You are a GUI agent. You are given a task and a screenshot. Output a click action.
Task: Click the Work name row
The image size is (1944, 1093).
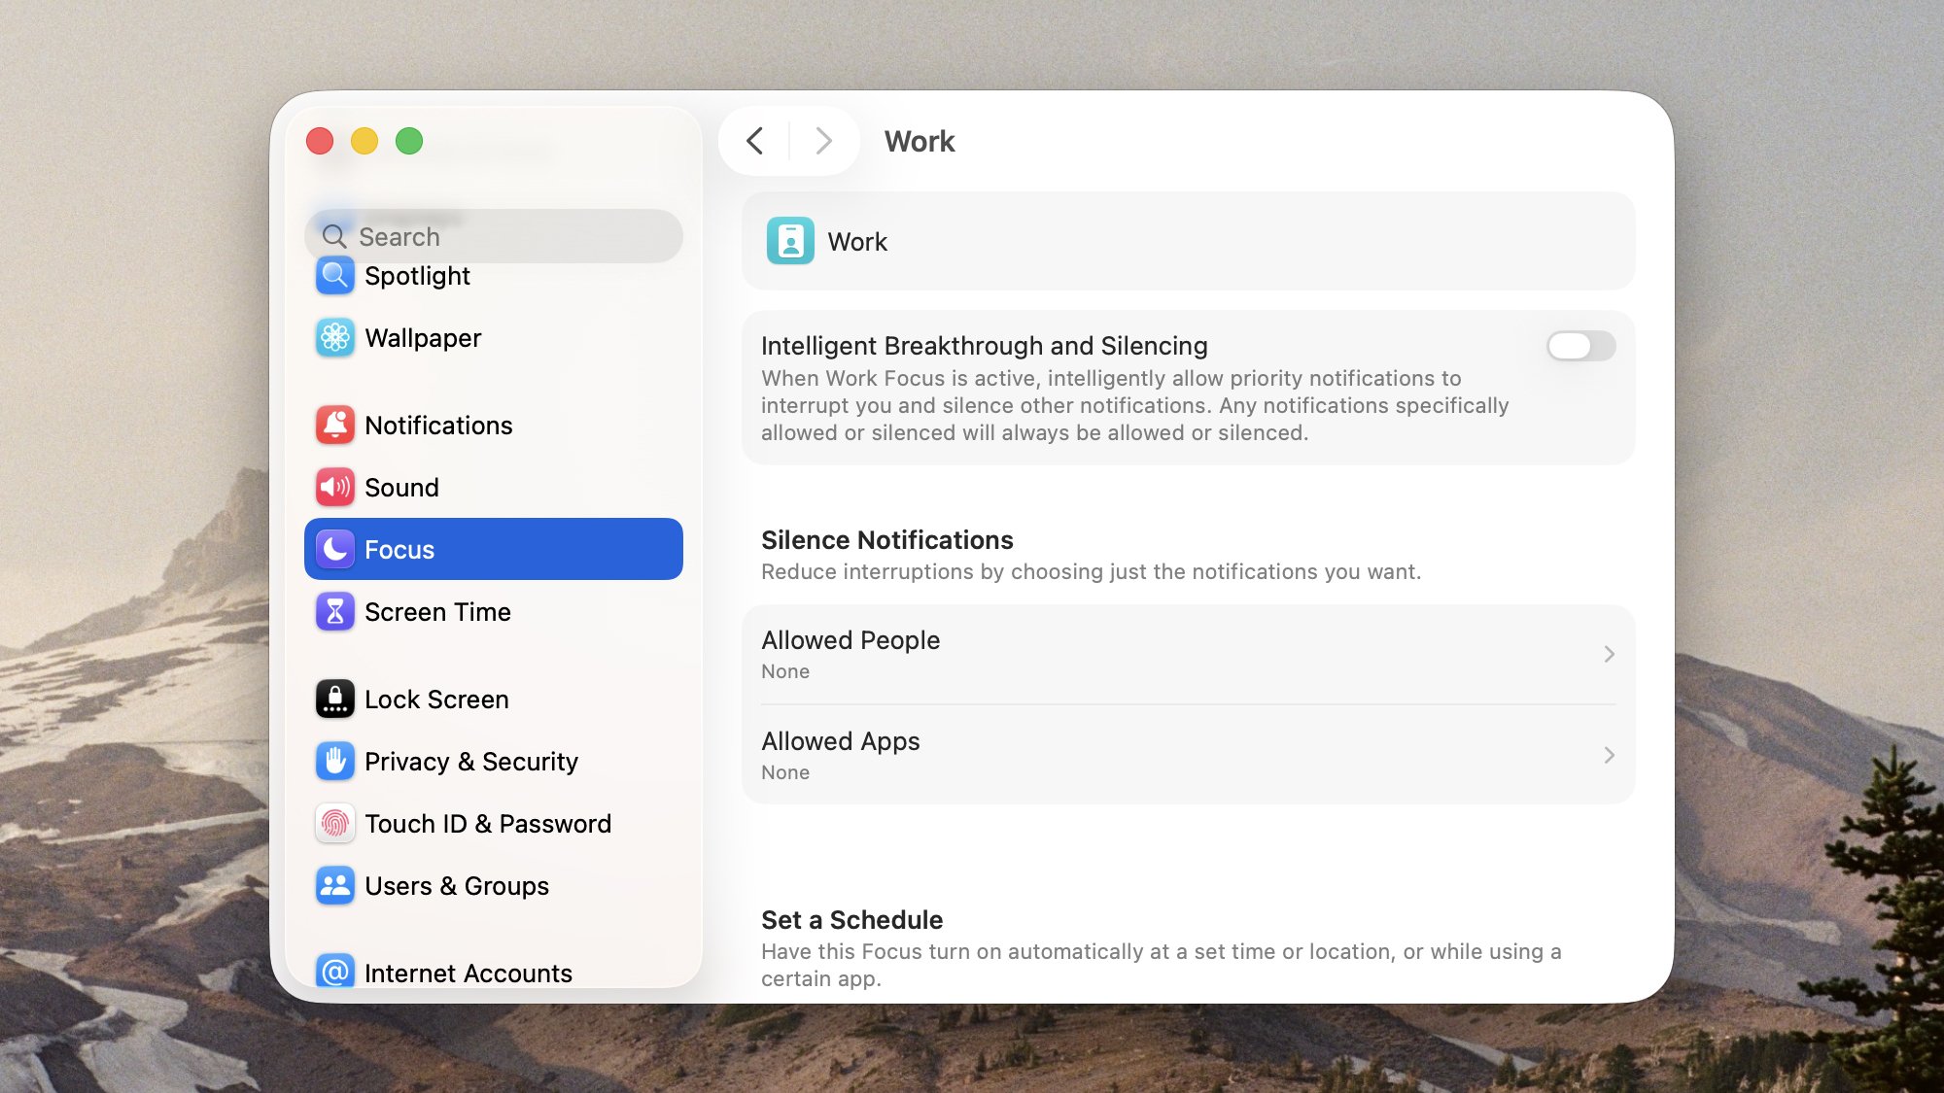[1188, 241]
